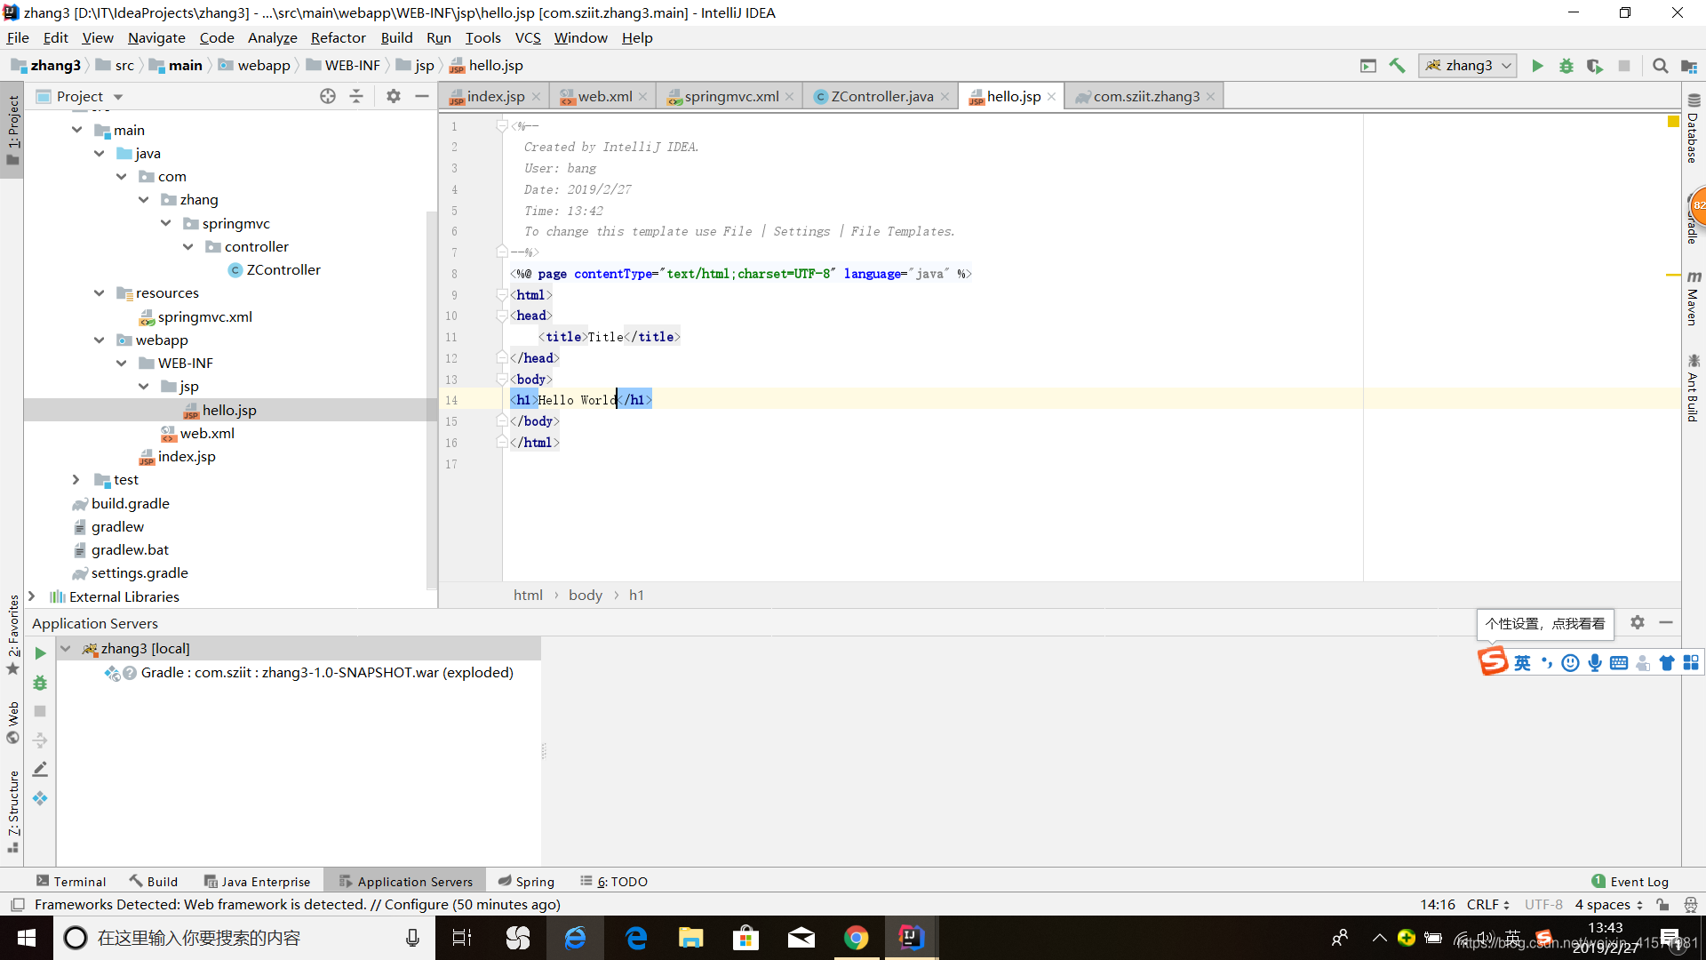1706x960 pixels.
Task: Open the zhang3 run configuration dropdown
Action: tap(1468, 66)
